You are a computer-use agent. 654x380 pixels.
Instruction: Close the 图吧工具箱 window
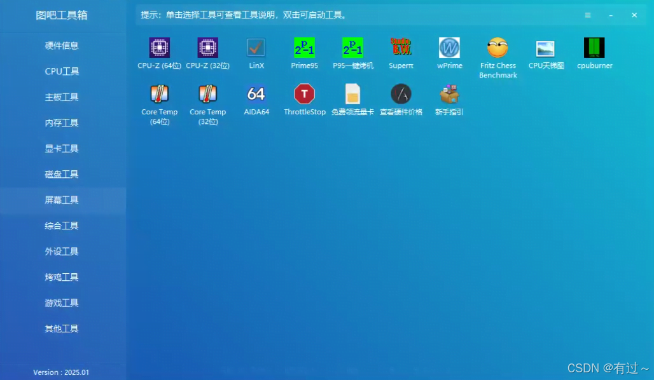point(634,15)
